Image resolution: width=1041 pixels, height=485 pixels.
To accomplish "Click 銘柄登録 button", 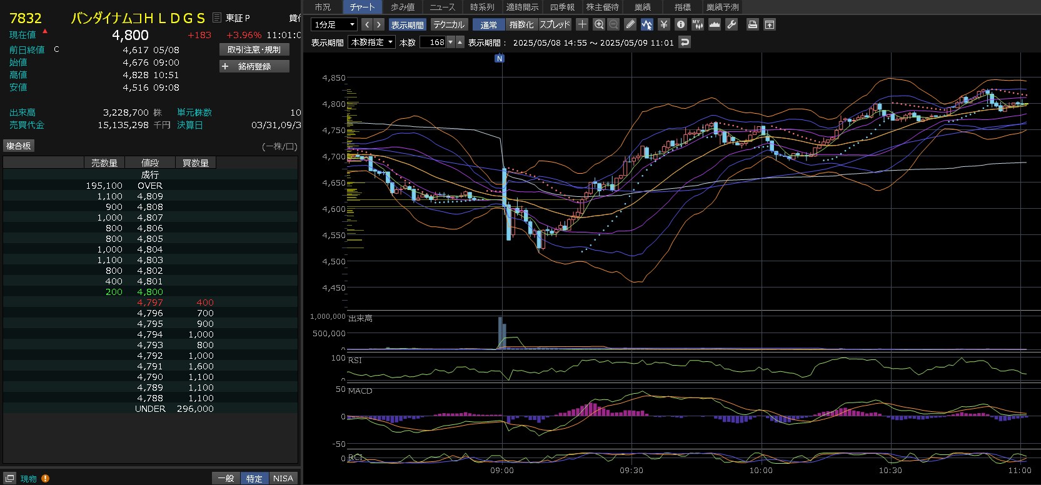I will pos(254,66).
